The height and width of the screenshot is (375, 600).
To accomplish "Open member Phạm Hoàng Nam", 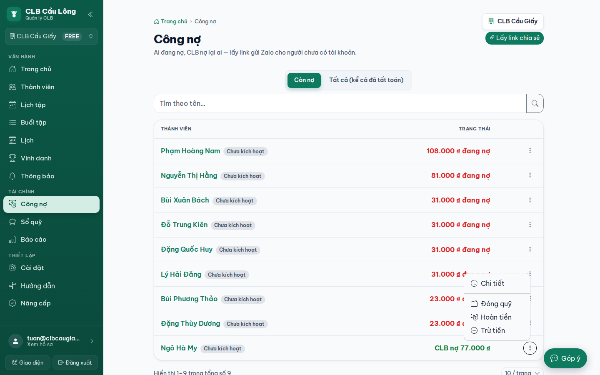I will pos(190,151).
